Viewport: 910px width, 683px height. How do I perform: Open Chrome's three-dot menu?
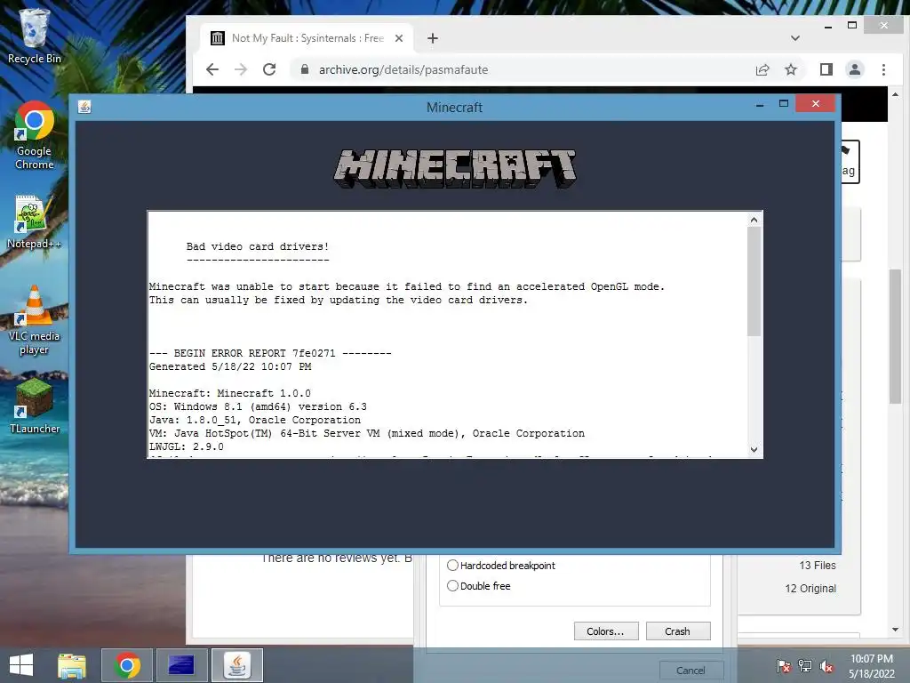point(883,69)
